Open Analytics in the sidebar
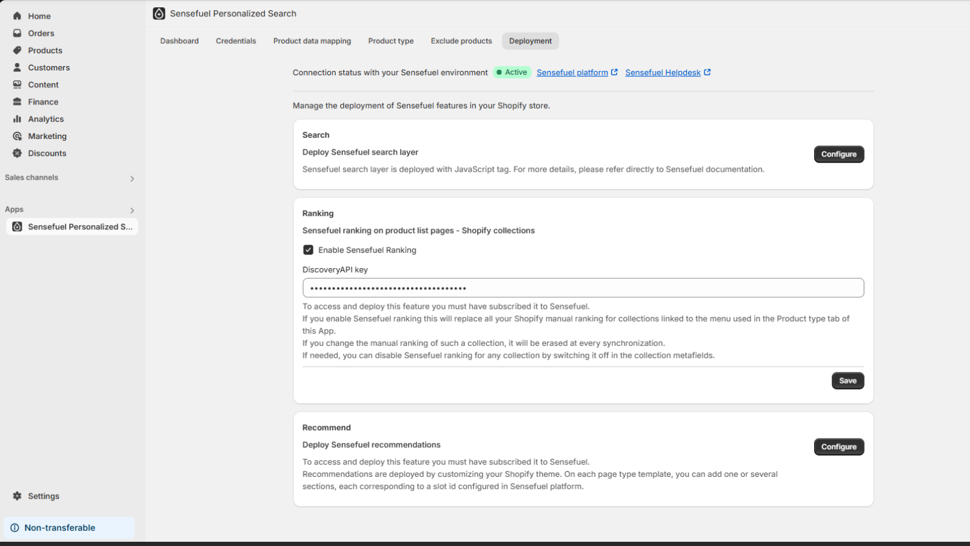This screenshot has width=970, height=546. point(45,119)
